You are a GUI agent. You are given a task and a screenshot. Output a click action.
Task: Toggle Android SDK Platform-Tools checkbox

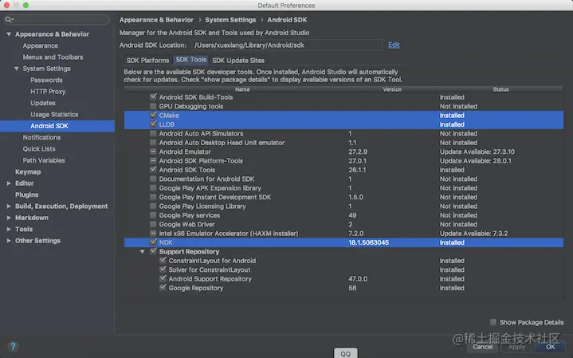(x=153, y=160)
